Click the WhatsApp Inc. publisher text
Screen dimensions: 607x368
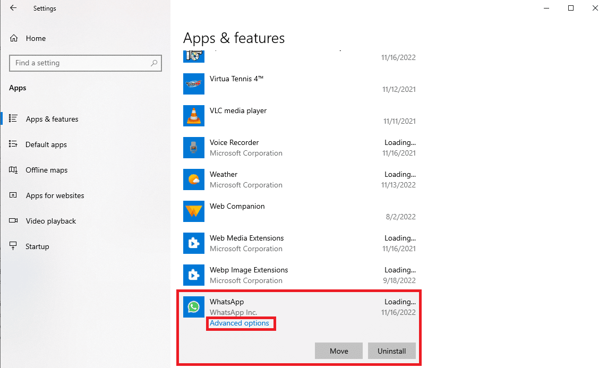[x=234, y=312]
